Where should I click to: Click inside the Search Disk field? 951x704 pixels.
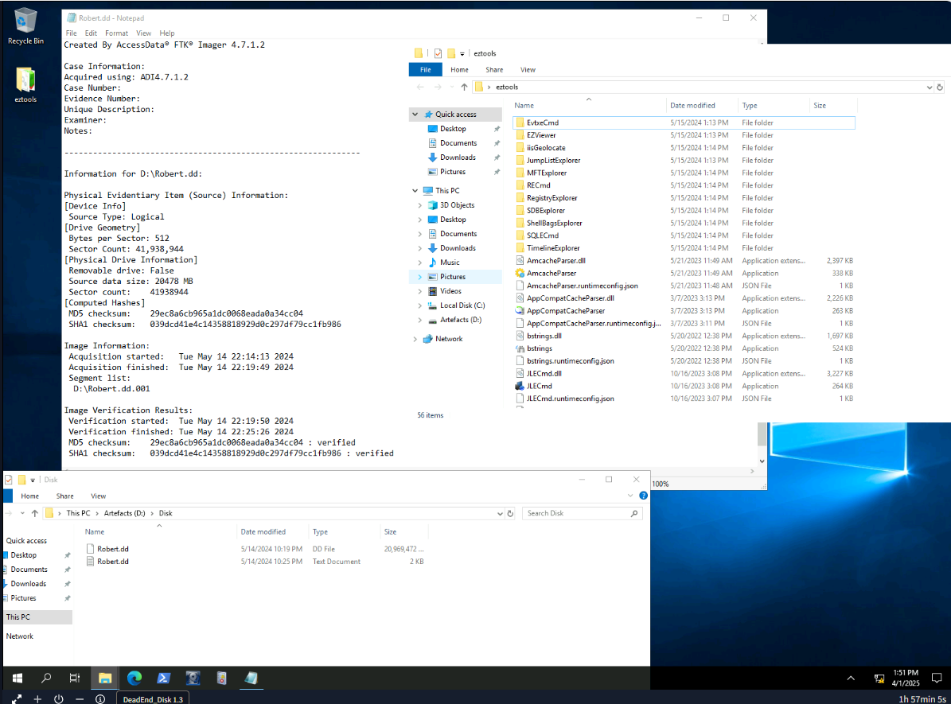click(x=581, y=513)
